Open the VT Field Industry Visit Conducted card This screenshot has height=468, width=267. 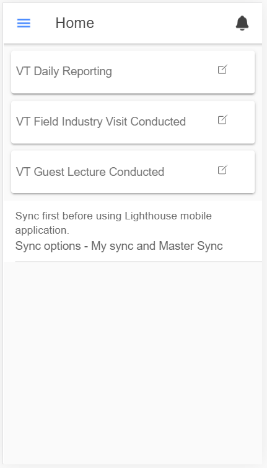coord(133,122)
